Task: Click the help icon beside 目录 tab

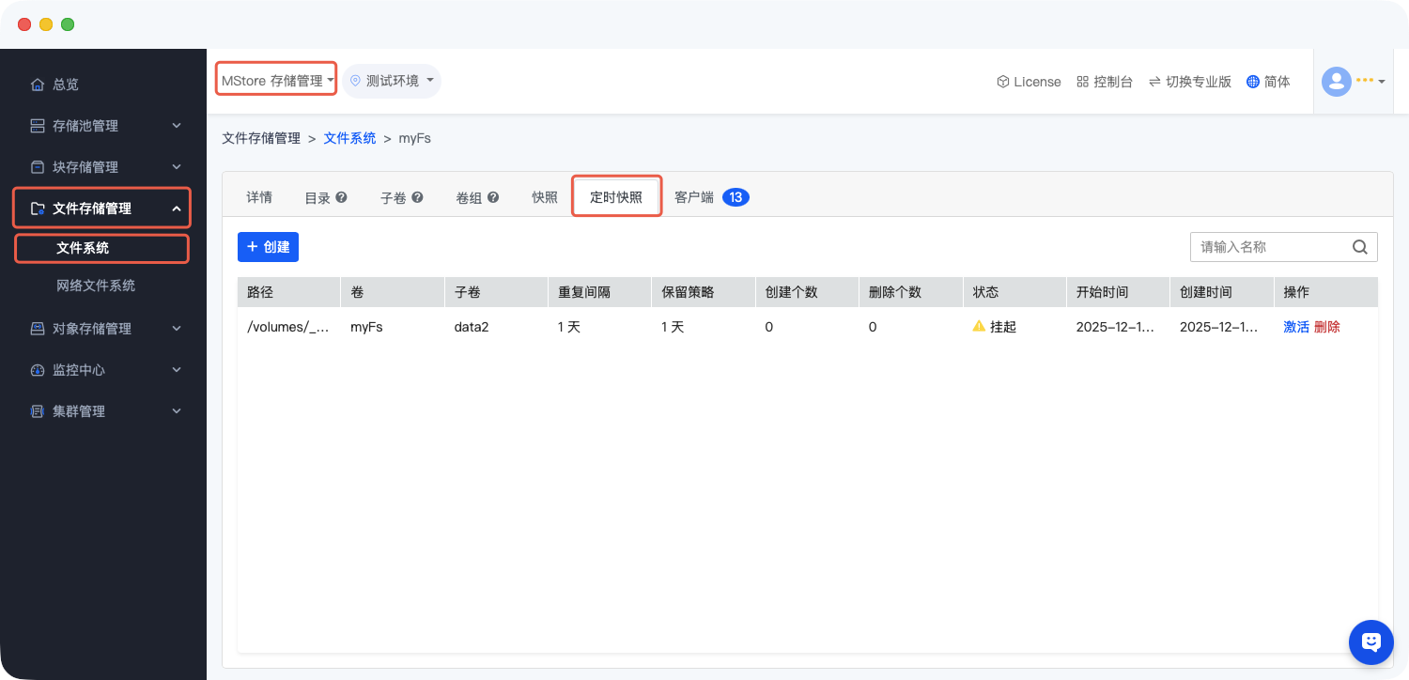Action: [341, 197]
